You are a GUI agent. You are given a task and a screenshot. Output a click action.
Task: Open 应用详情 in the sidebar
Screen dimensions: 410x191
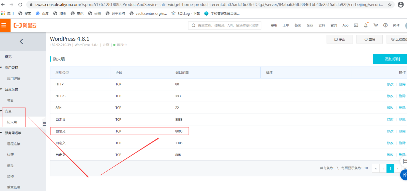(14, 79)
